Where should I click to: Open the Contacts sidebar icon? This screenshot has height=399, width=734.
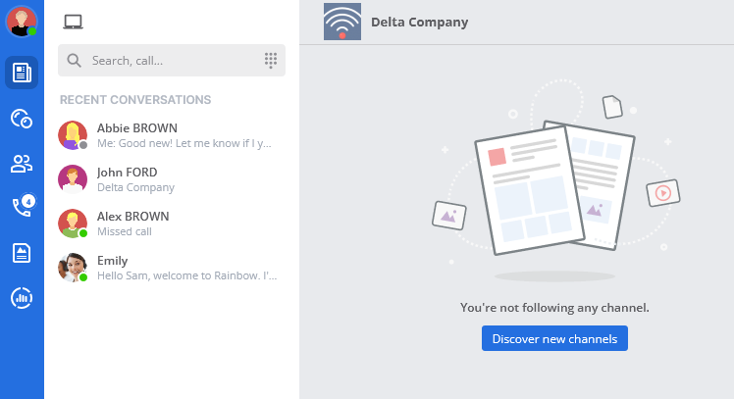(22, 164)
